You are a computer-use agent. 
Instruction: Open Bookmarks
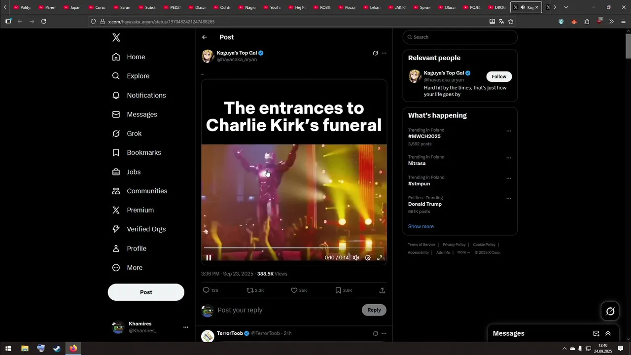click(x=137, y=153)
